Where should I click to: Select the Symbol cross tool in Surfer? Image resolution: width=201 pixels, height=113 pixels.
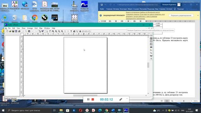tap(80, 31)
